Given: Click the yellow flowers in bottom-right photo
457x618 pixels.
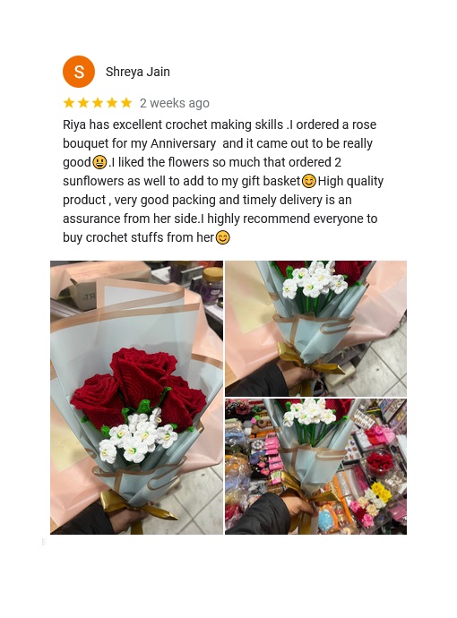Looking at the screenshot, I should (x=382, y=492).
